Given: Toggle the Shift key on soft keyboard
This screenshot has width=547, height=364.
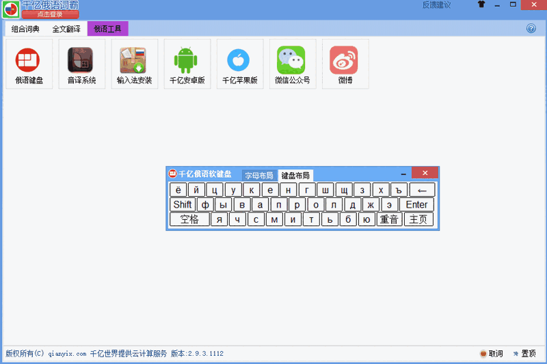Looking at the screenshot, I should 183,204.
